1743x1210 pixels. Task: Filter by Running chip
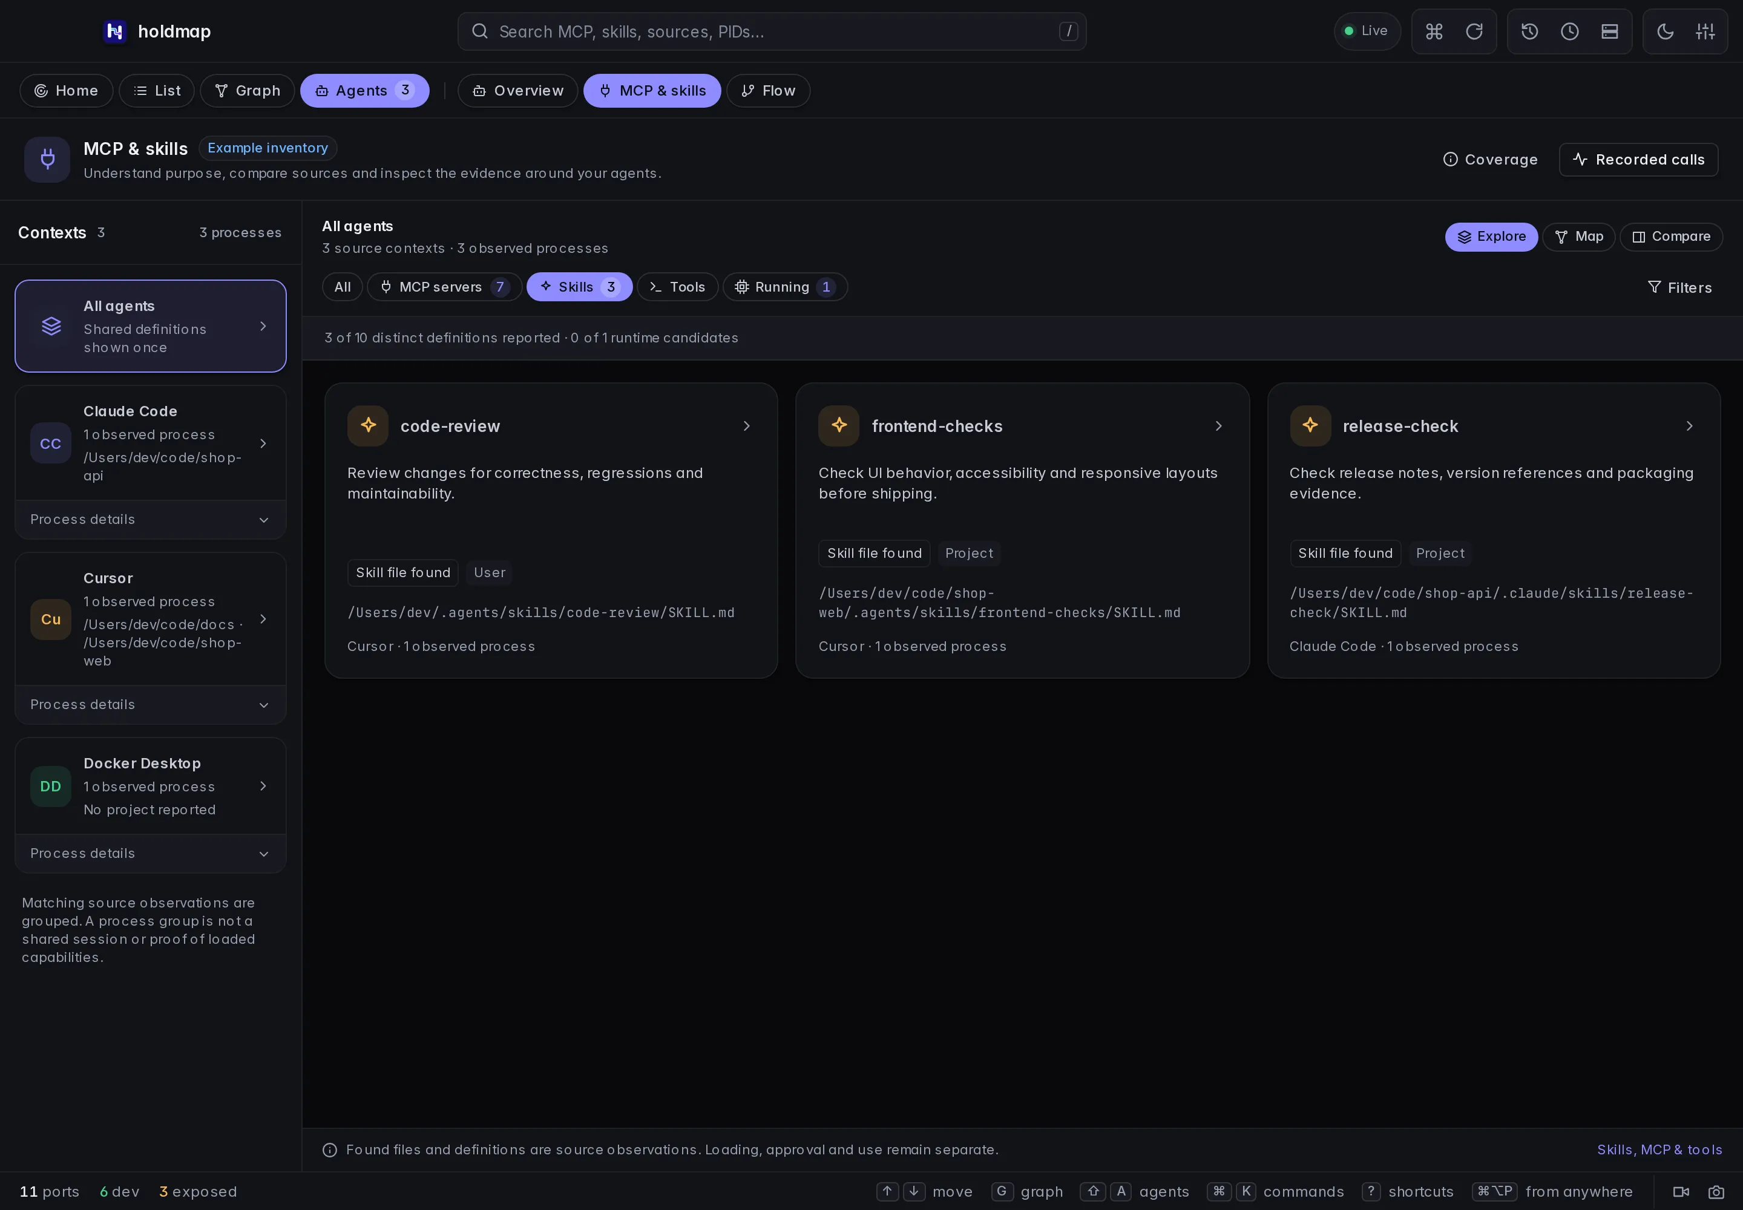tap(785, 287)
